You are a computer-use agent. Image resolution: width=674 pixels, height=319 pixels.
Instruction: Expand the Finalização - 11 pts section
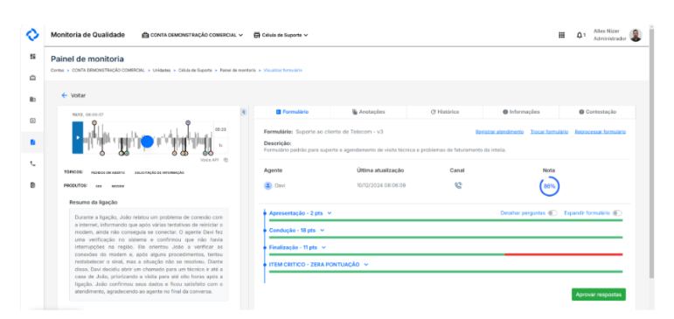(x=297, y=247)
